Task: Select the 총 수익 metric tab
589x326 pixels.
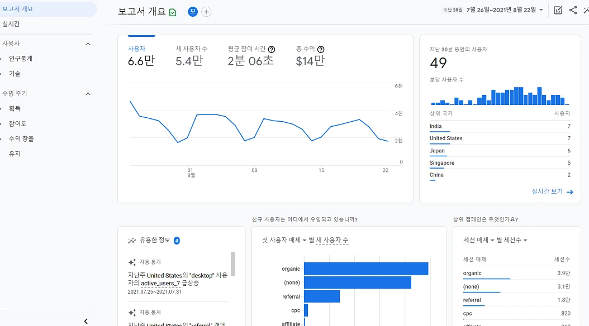Action: pos(310,56)
